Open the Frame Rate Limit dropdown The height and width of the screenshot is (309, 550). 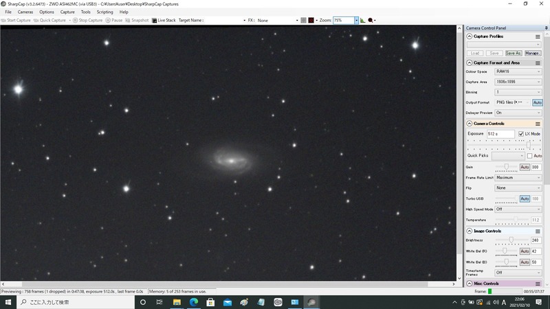point(518,178)
